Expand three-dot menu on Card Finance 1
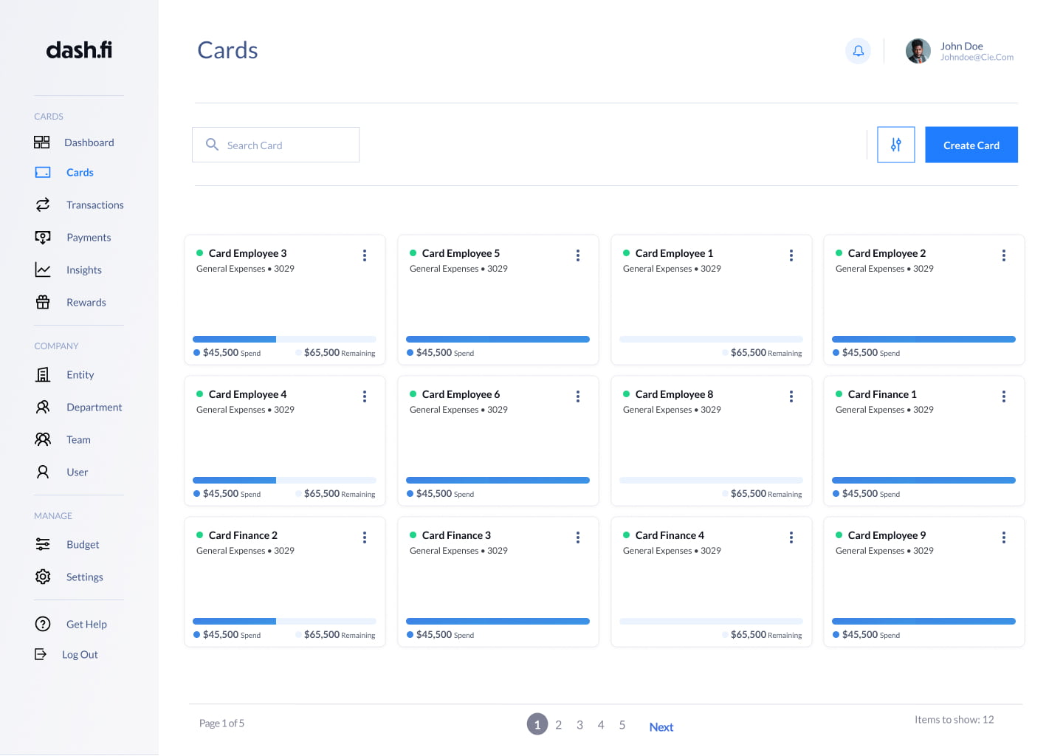Screen dimensions: 1063x756 tap(1003, 396)
